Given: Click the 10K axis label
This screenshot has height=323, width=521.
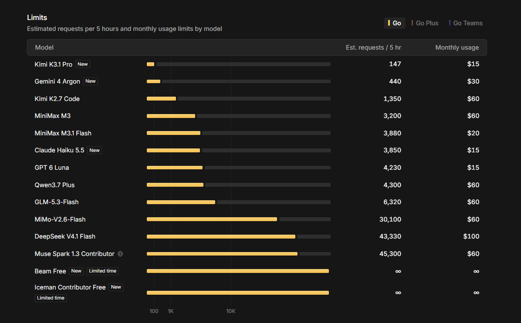Looking at the screenshot, I should pyautogui.click(x=231, y=311).
